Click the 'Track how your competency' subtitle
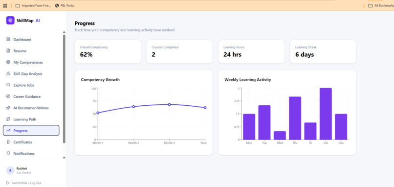394x187 pixels. pyautogui.click(x=124, y=30)
